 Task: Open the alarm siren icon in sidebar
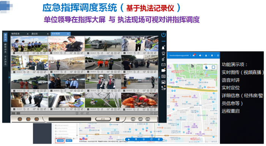pos(163,53)
